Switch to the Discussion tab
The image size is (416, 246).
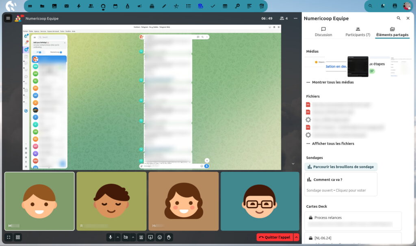[x=323, y=32]
